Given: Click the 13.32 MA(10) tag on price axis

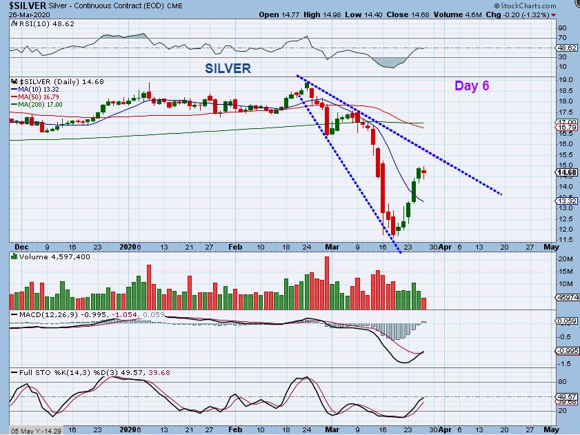Looking at the screenshot, I should coord(566,201).
